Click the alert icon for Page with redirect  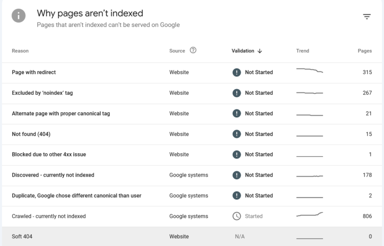click(237, 72)
